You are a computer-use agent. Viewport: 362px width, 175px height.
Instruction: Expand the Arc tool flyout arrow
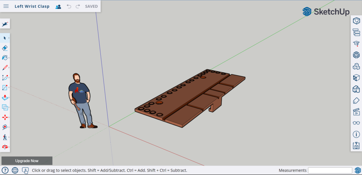click(9, 78)
